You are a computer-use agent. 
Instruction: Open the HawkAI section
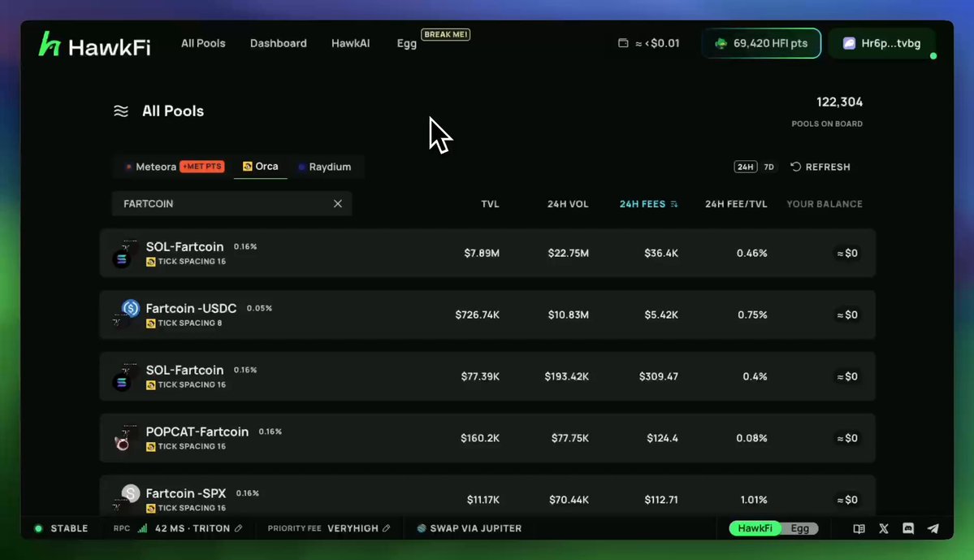(x=350, y=43)
